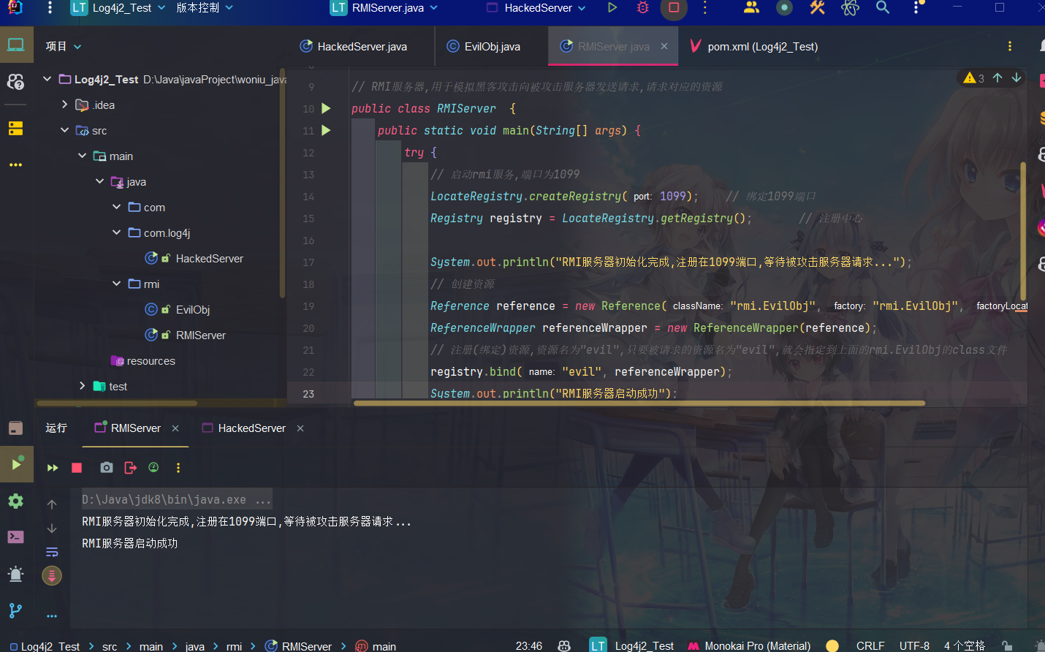Open HackedServer run configuration dropdown
The image size is (1045, 652).
point(536,8)
